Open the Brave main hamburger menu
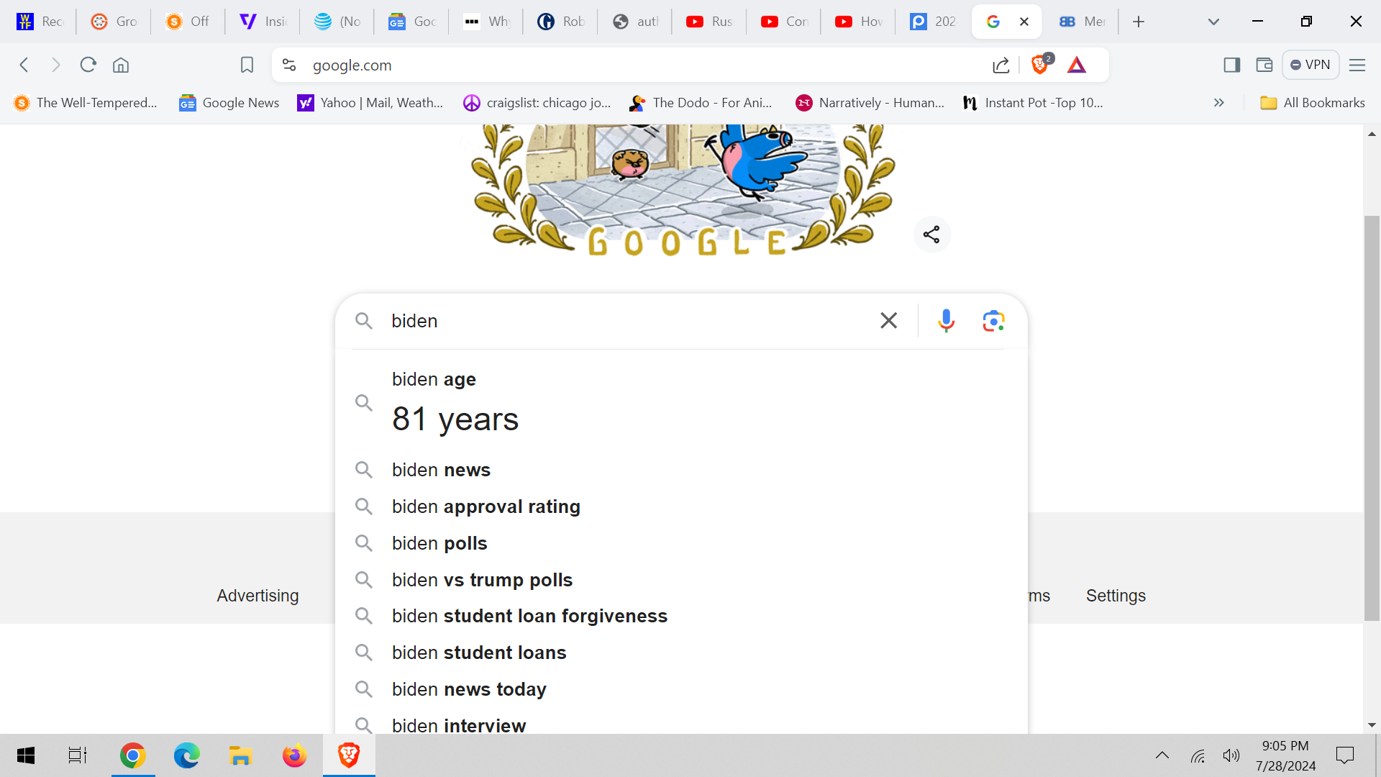This screenshot has height=777, width=1381. click(1357, 65)
